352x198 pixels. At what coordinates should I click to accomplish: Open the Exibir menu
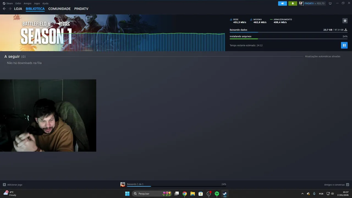18,3
